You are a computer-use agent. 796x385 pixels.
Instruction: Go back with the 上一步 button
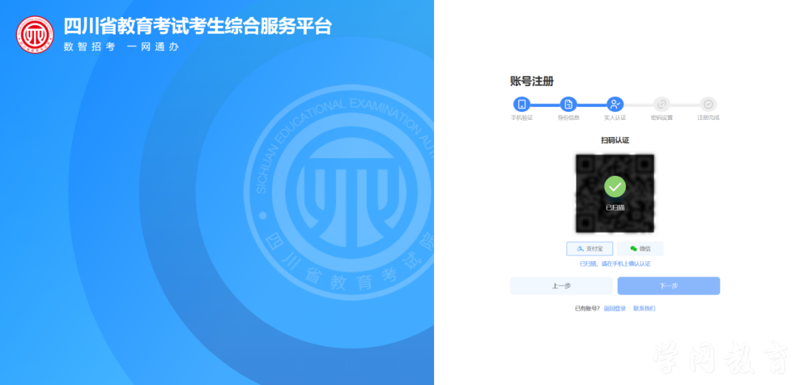(x=561, y=286)
